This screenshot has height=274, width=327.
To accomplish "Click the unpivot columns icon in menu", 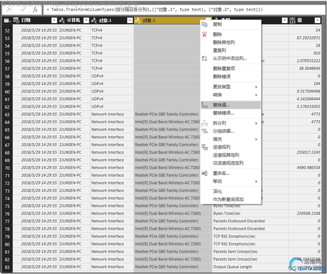I will pos(204,147).
